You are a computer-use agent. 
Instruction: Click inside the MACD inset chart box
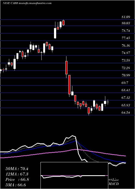[74, 175]
